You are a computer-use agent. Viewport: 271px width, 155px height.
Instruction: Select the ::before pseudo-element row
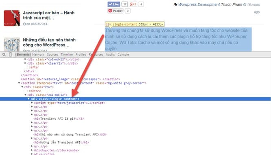(34, 91)
